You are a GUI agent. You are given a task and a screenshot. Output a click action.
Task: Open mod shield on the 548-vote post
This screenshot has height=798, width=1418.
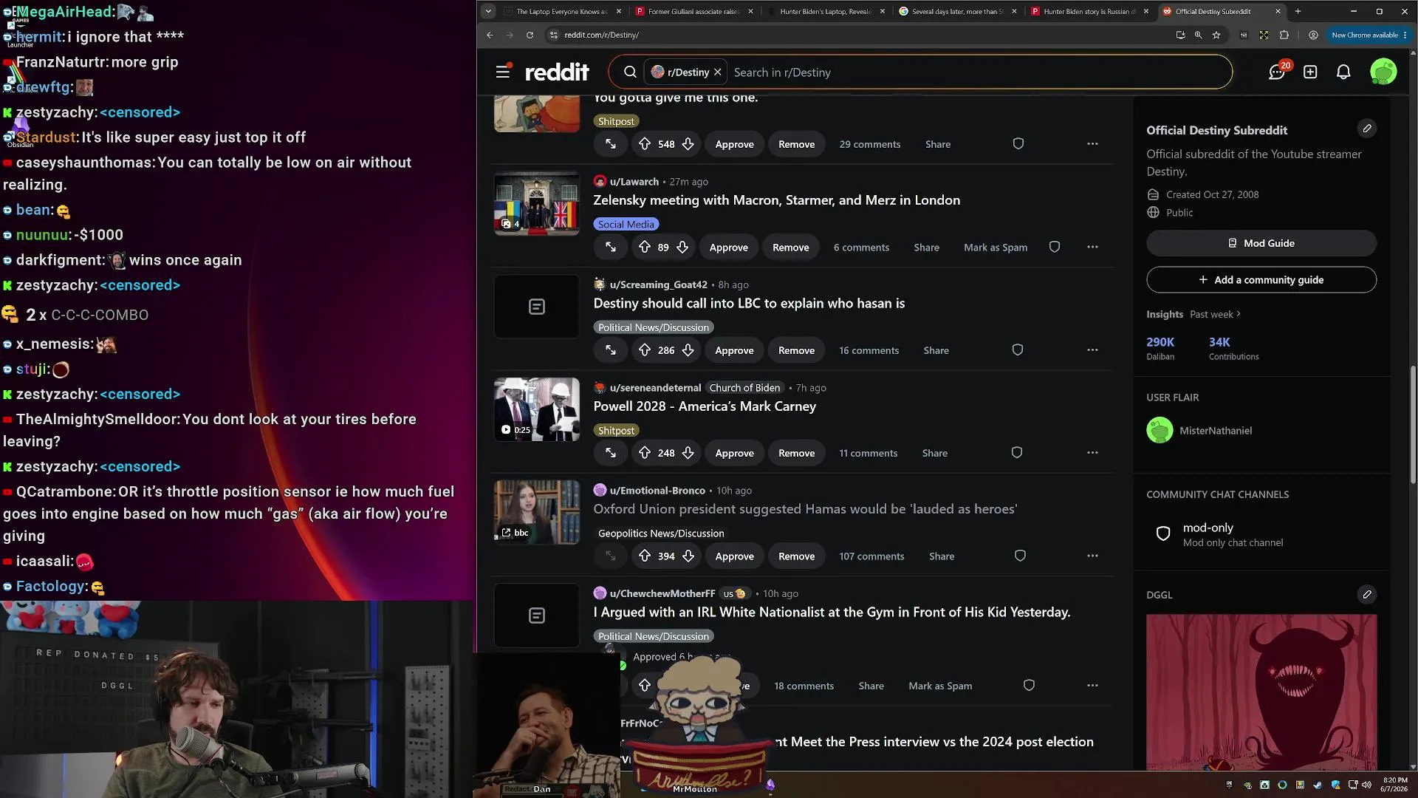(1018, 143)
